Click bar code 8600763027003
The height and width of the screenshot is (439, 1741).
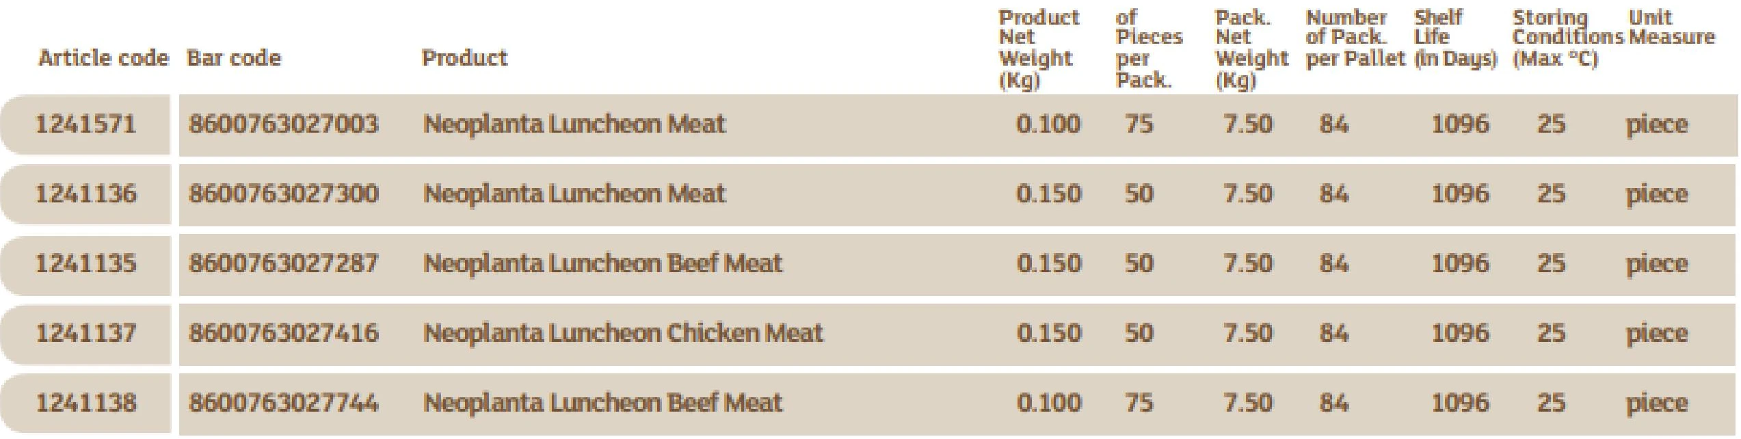click(x=283, y=124)
